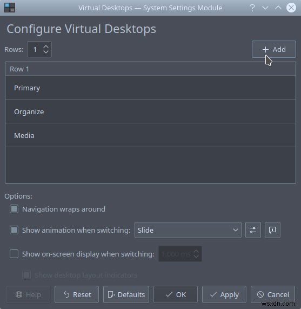This screenshot has height=309, width=301.
Task: Open the Slide animation dropdown
Action: [x=188, y=230]
